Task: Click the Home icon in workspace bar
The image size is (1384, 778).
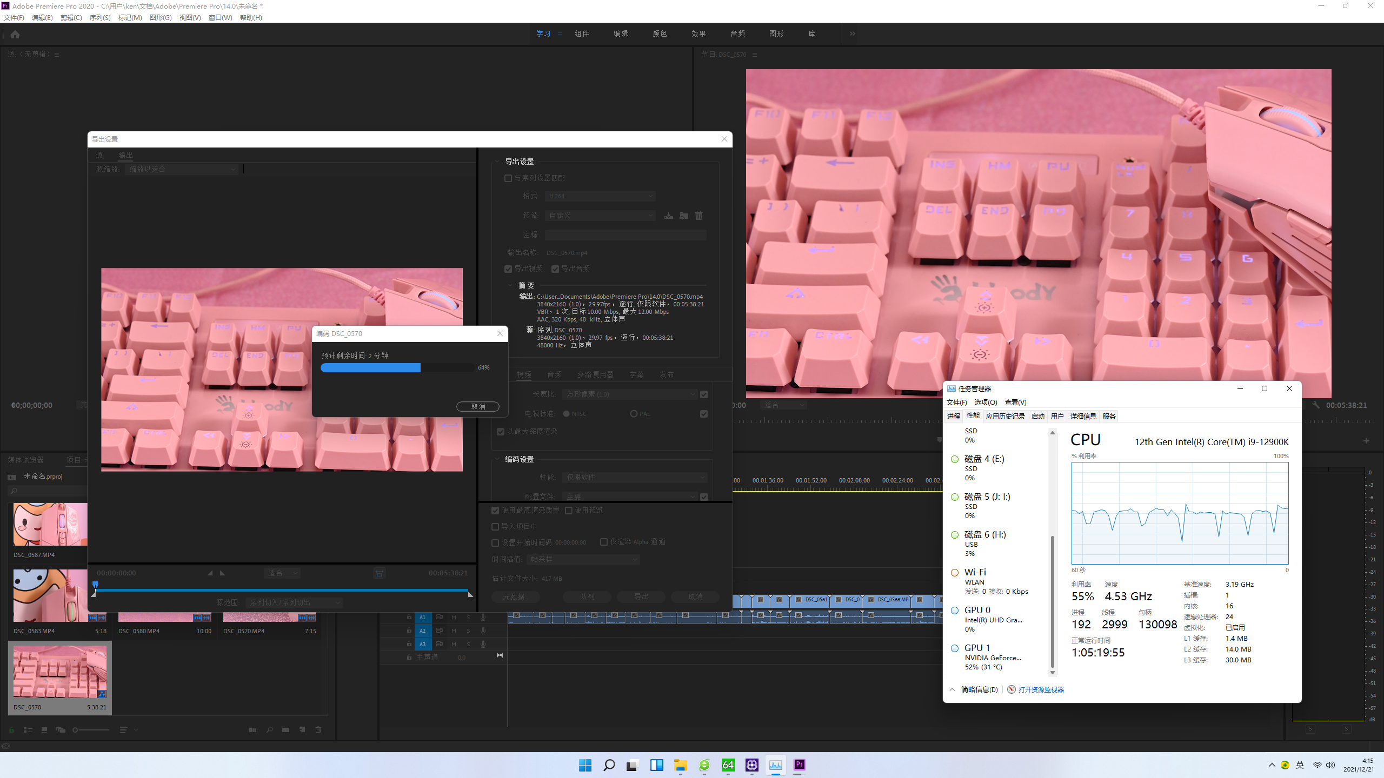Action: point(15,35)
